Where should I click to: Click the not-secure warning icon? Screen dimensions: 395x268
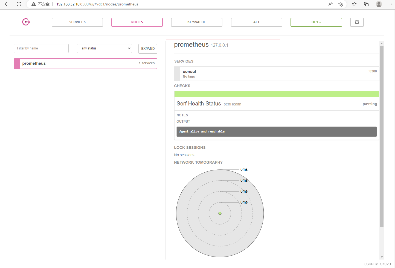[x=34, y=4]
